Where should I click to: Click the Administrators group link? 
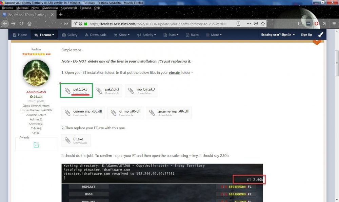(x=36, y=92)
